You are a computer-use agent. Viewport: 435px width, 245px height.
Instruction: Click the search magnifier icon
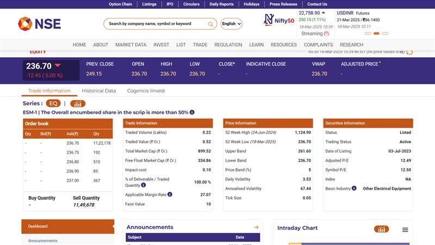tap(210, 24)
